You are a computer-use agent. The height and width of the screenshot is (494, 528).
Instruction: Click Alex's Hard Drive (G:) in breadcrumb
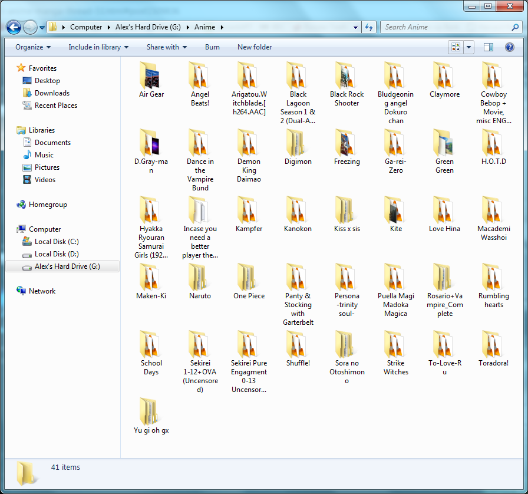(148, 27)
